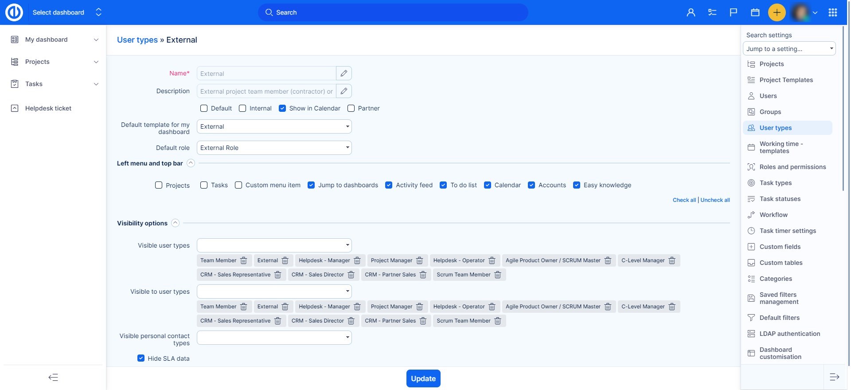Open Roles and permissions settings
Viewport: 851px width, 390px height.
[792, 167]
